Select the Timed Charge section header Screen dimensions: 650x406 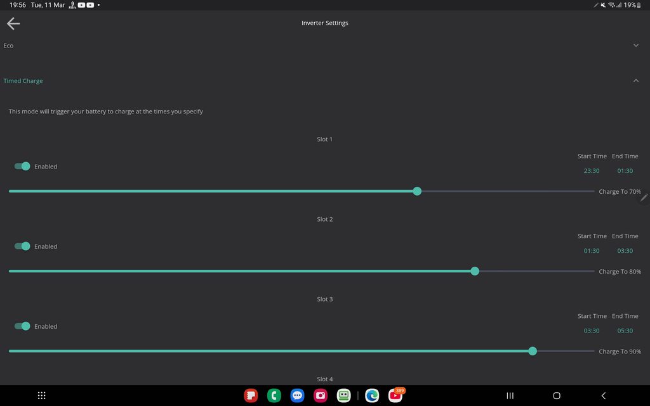click(23, 81)
